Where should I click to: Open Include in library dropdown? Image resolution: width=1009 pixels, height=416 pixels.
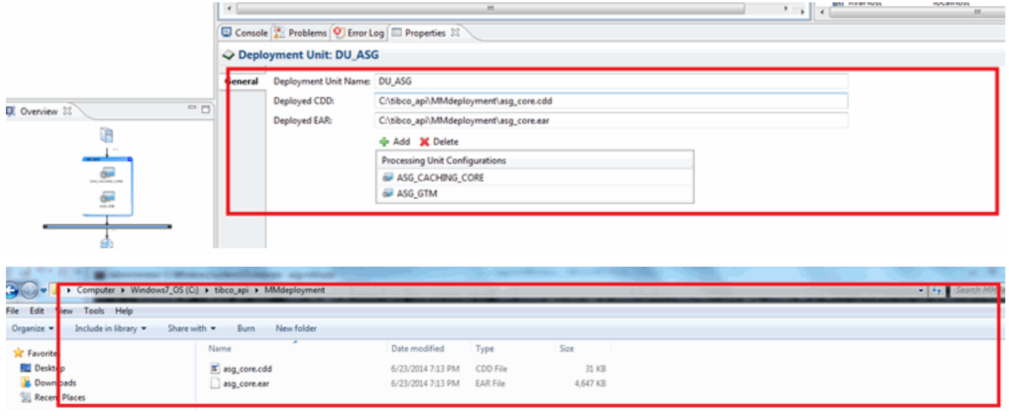[x=111, y=328]
